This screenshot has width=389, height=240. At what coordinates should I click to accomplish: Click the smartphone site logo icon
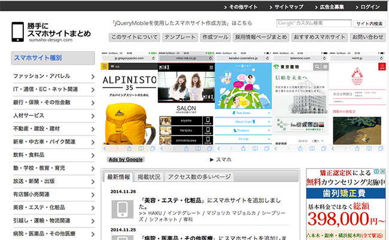tap(17, 32)
